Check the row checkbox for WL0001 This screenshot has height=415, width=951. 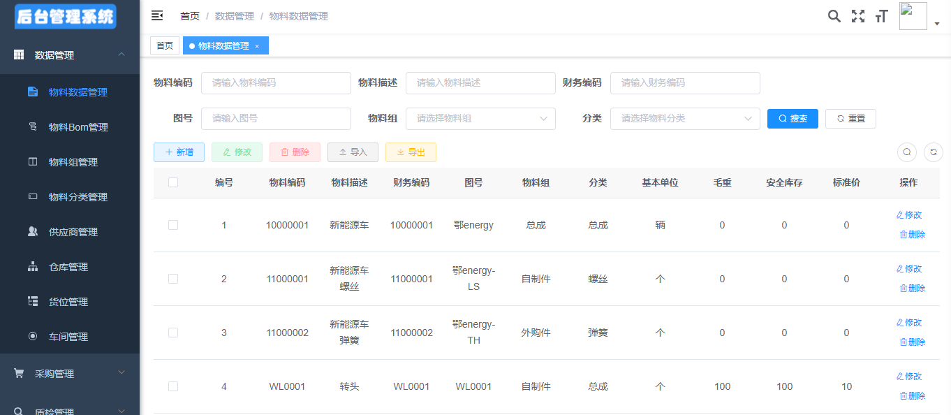pos(173,386)
